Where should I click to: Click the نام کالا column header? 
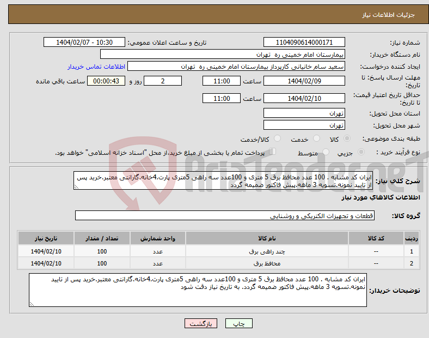(267, 238)
